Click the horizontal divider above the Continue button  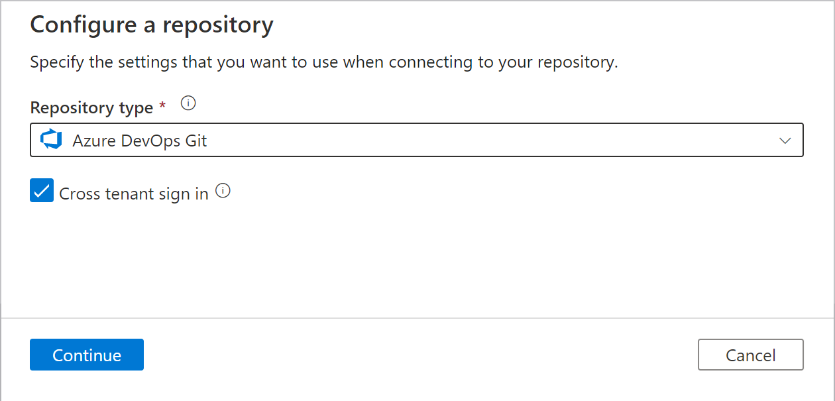click(x=417, y=318)
